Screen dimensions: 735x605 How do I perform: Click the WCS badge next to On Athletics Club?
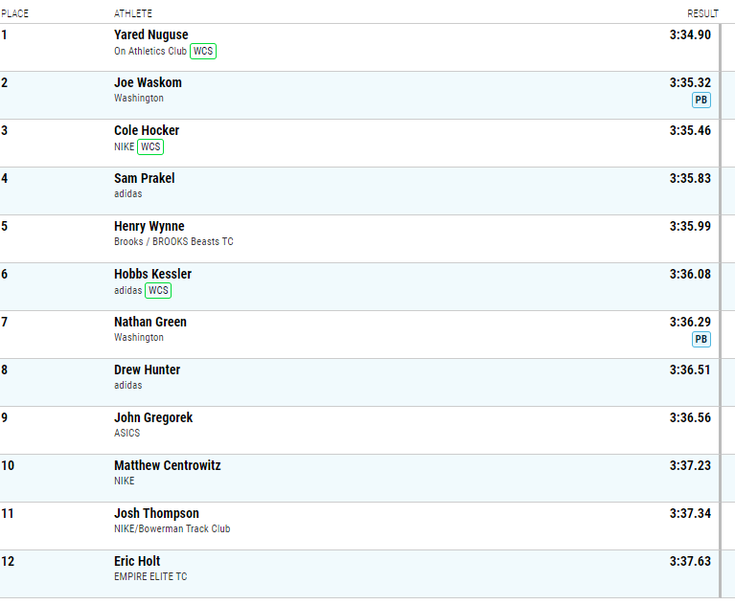[203, 51]
